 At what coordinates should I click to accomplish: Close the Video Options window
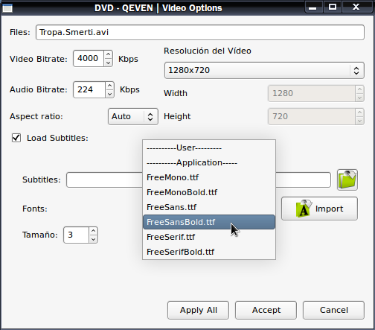(356, 7)
